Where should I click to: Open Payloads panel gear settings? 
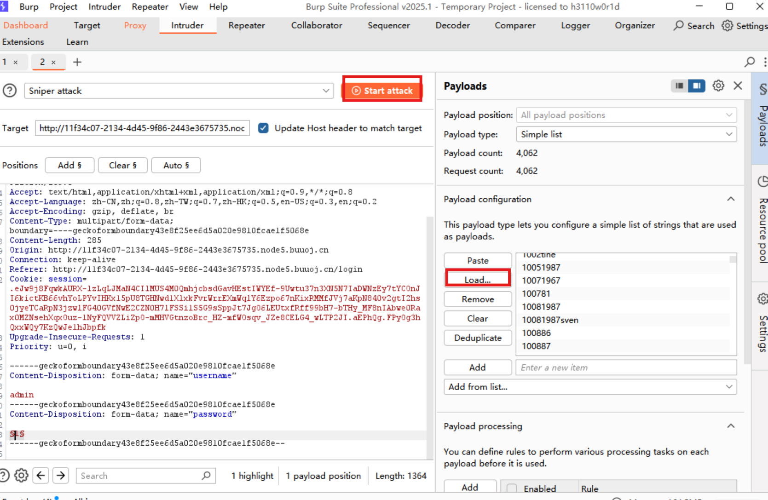(x=718, y=86)
